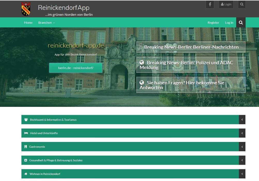The width and height of the screenshot is (259, 181).
Task: Expand Bezirksamt & Information & Tourismus arrow
Action: [242, 120]
